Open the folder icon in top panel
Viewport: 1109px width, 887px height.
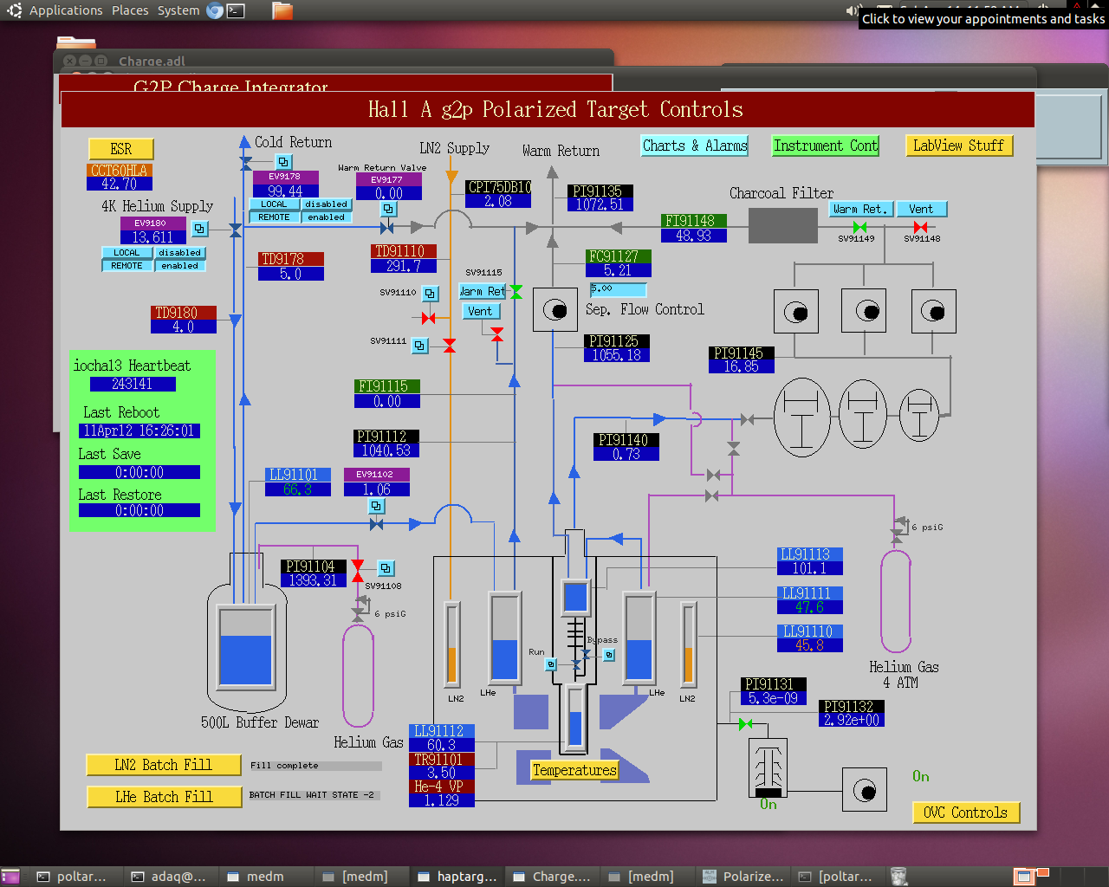(282, 10)
